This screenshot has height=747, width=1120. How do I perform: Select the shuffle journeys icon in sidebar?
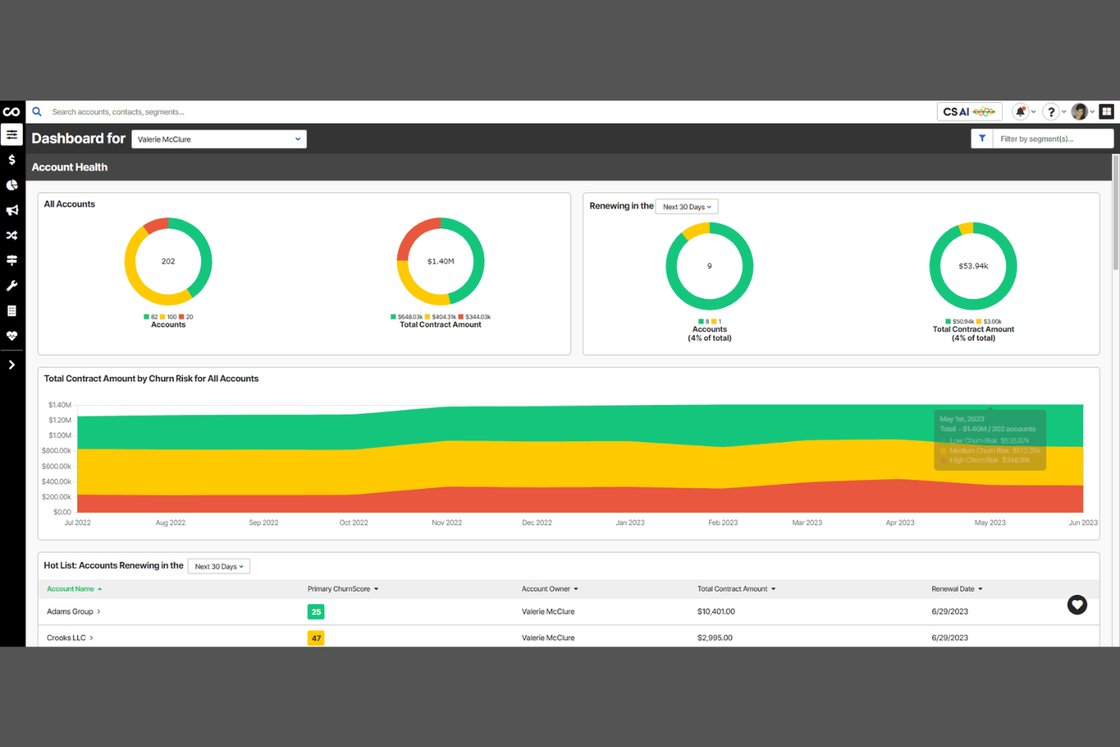[11, 235]
